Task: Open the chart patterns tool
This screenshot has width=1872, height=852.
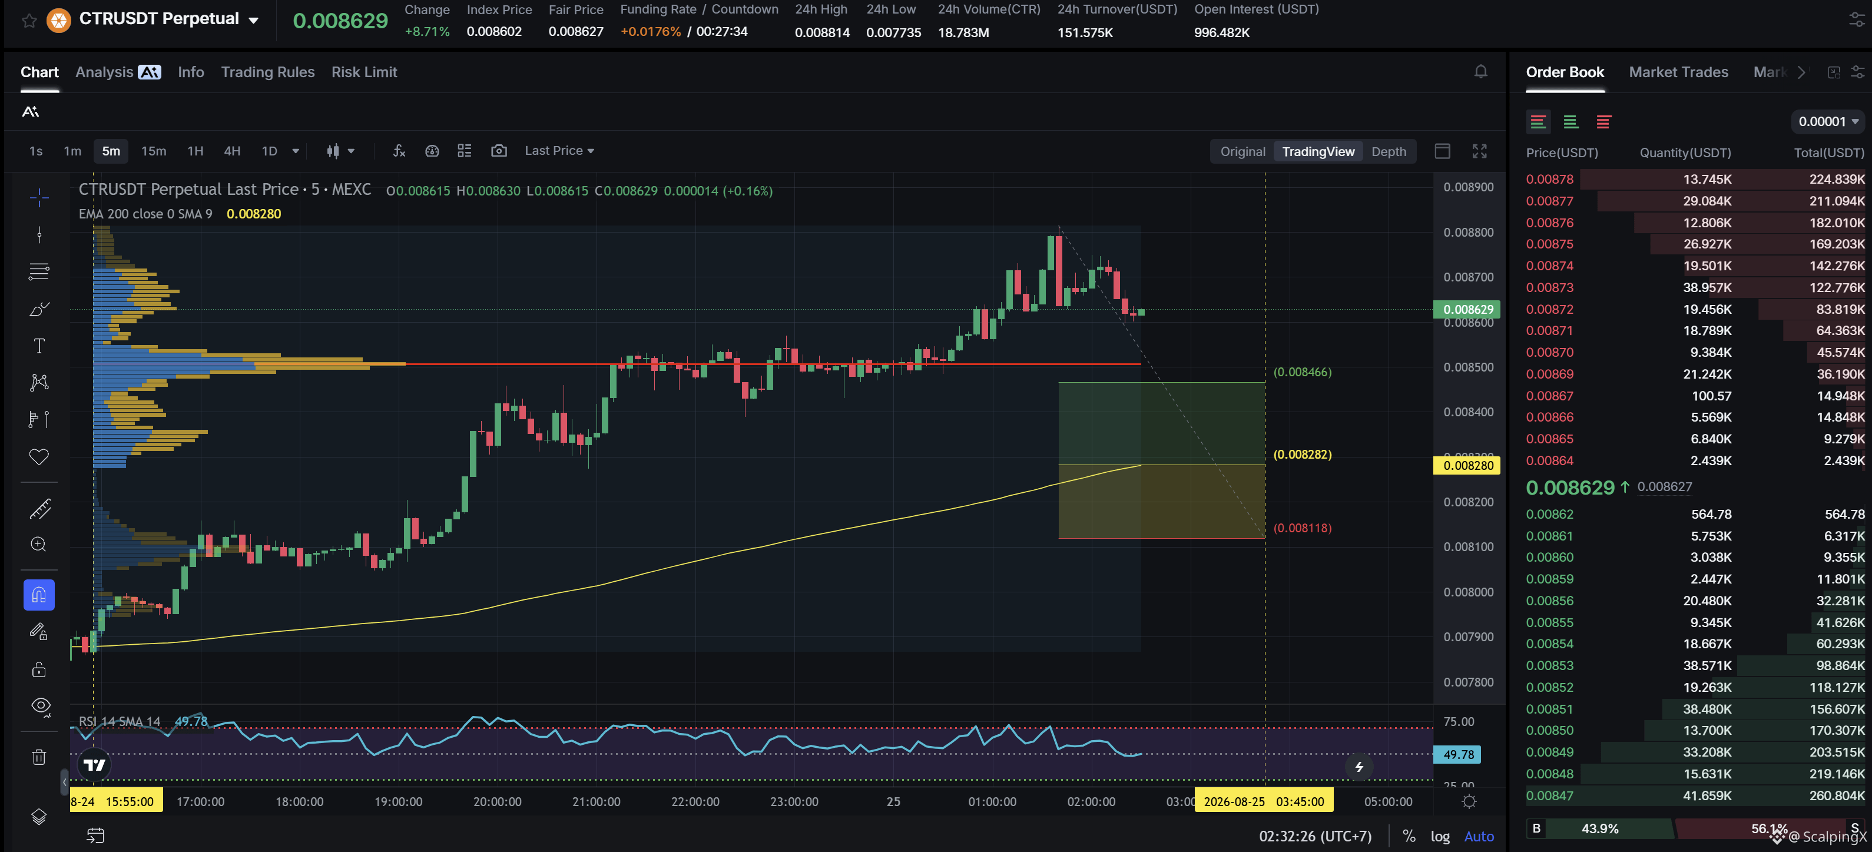Action: [x=39, y=382]
